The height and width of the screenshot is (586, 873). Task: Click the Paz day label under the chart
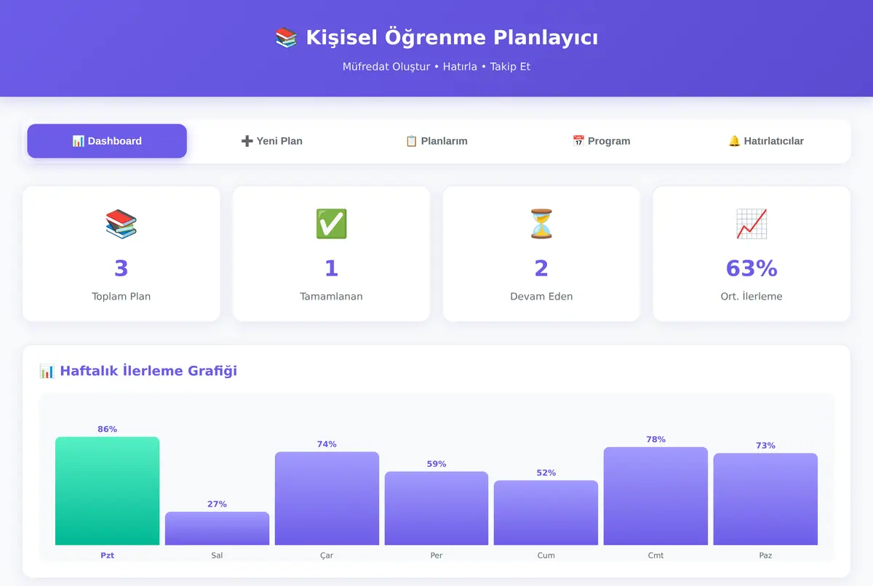765,555
